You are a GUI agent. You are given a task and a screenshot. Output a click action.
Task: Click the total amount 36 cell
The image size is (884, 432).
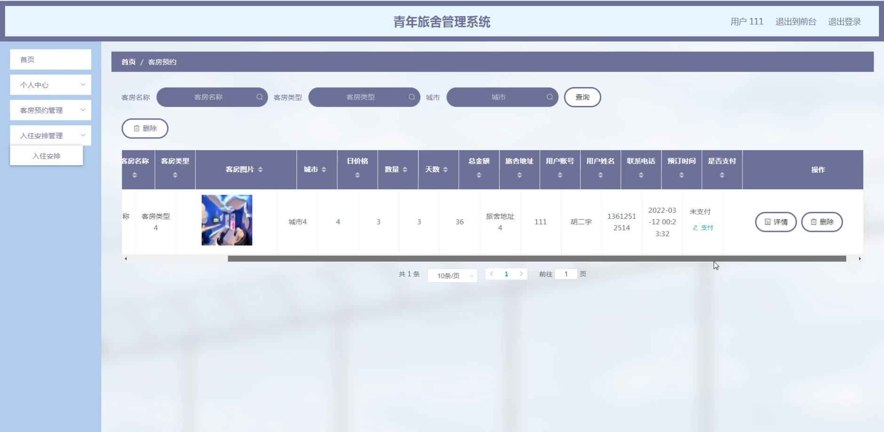click(460, 222)
